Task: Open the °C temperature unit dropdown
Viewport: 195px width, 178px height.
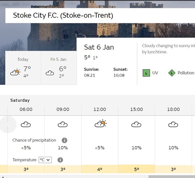Action: point(45,160)
